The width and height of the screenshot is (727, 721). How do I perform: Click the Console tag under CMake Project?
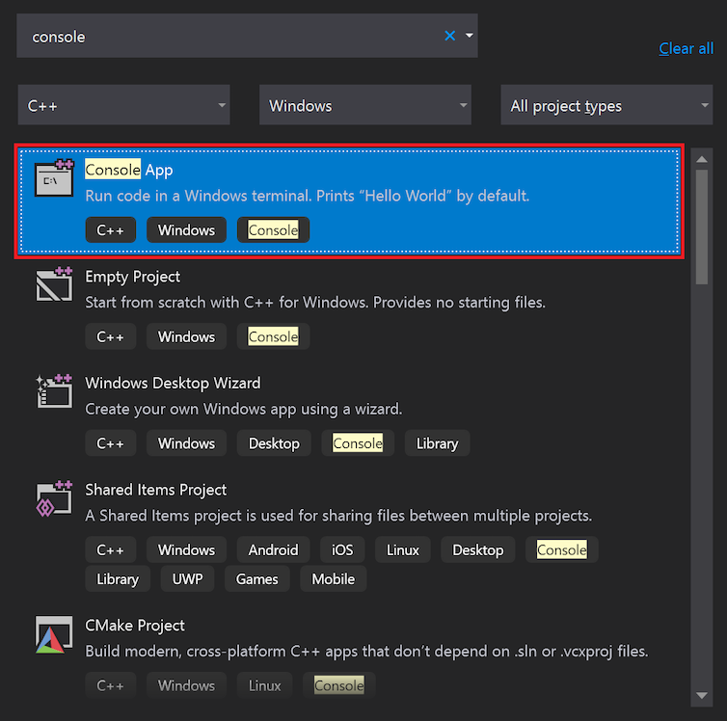(x=339, y=685)
